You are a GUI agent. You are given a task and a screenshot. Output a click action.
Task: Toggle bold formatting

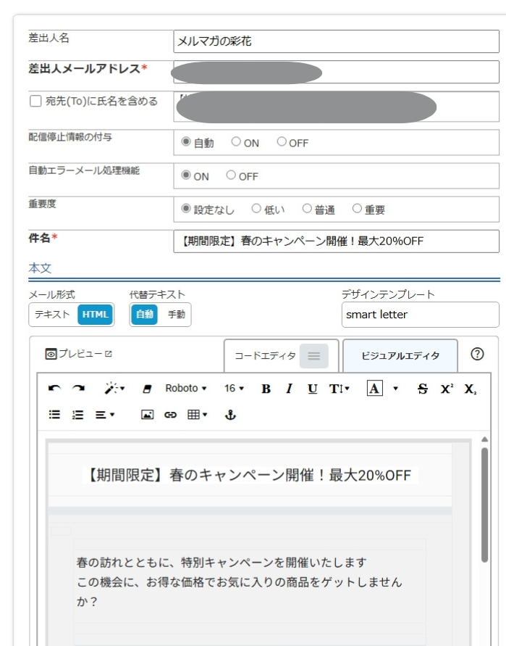(266, 389)
